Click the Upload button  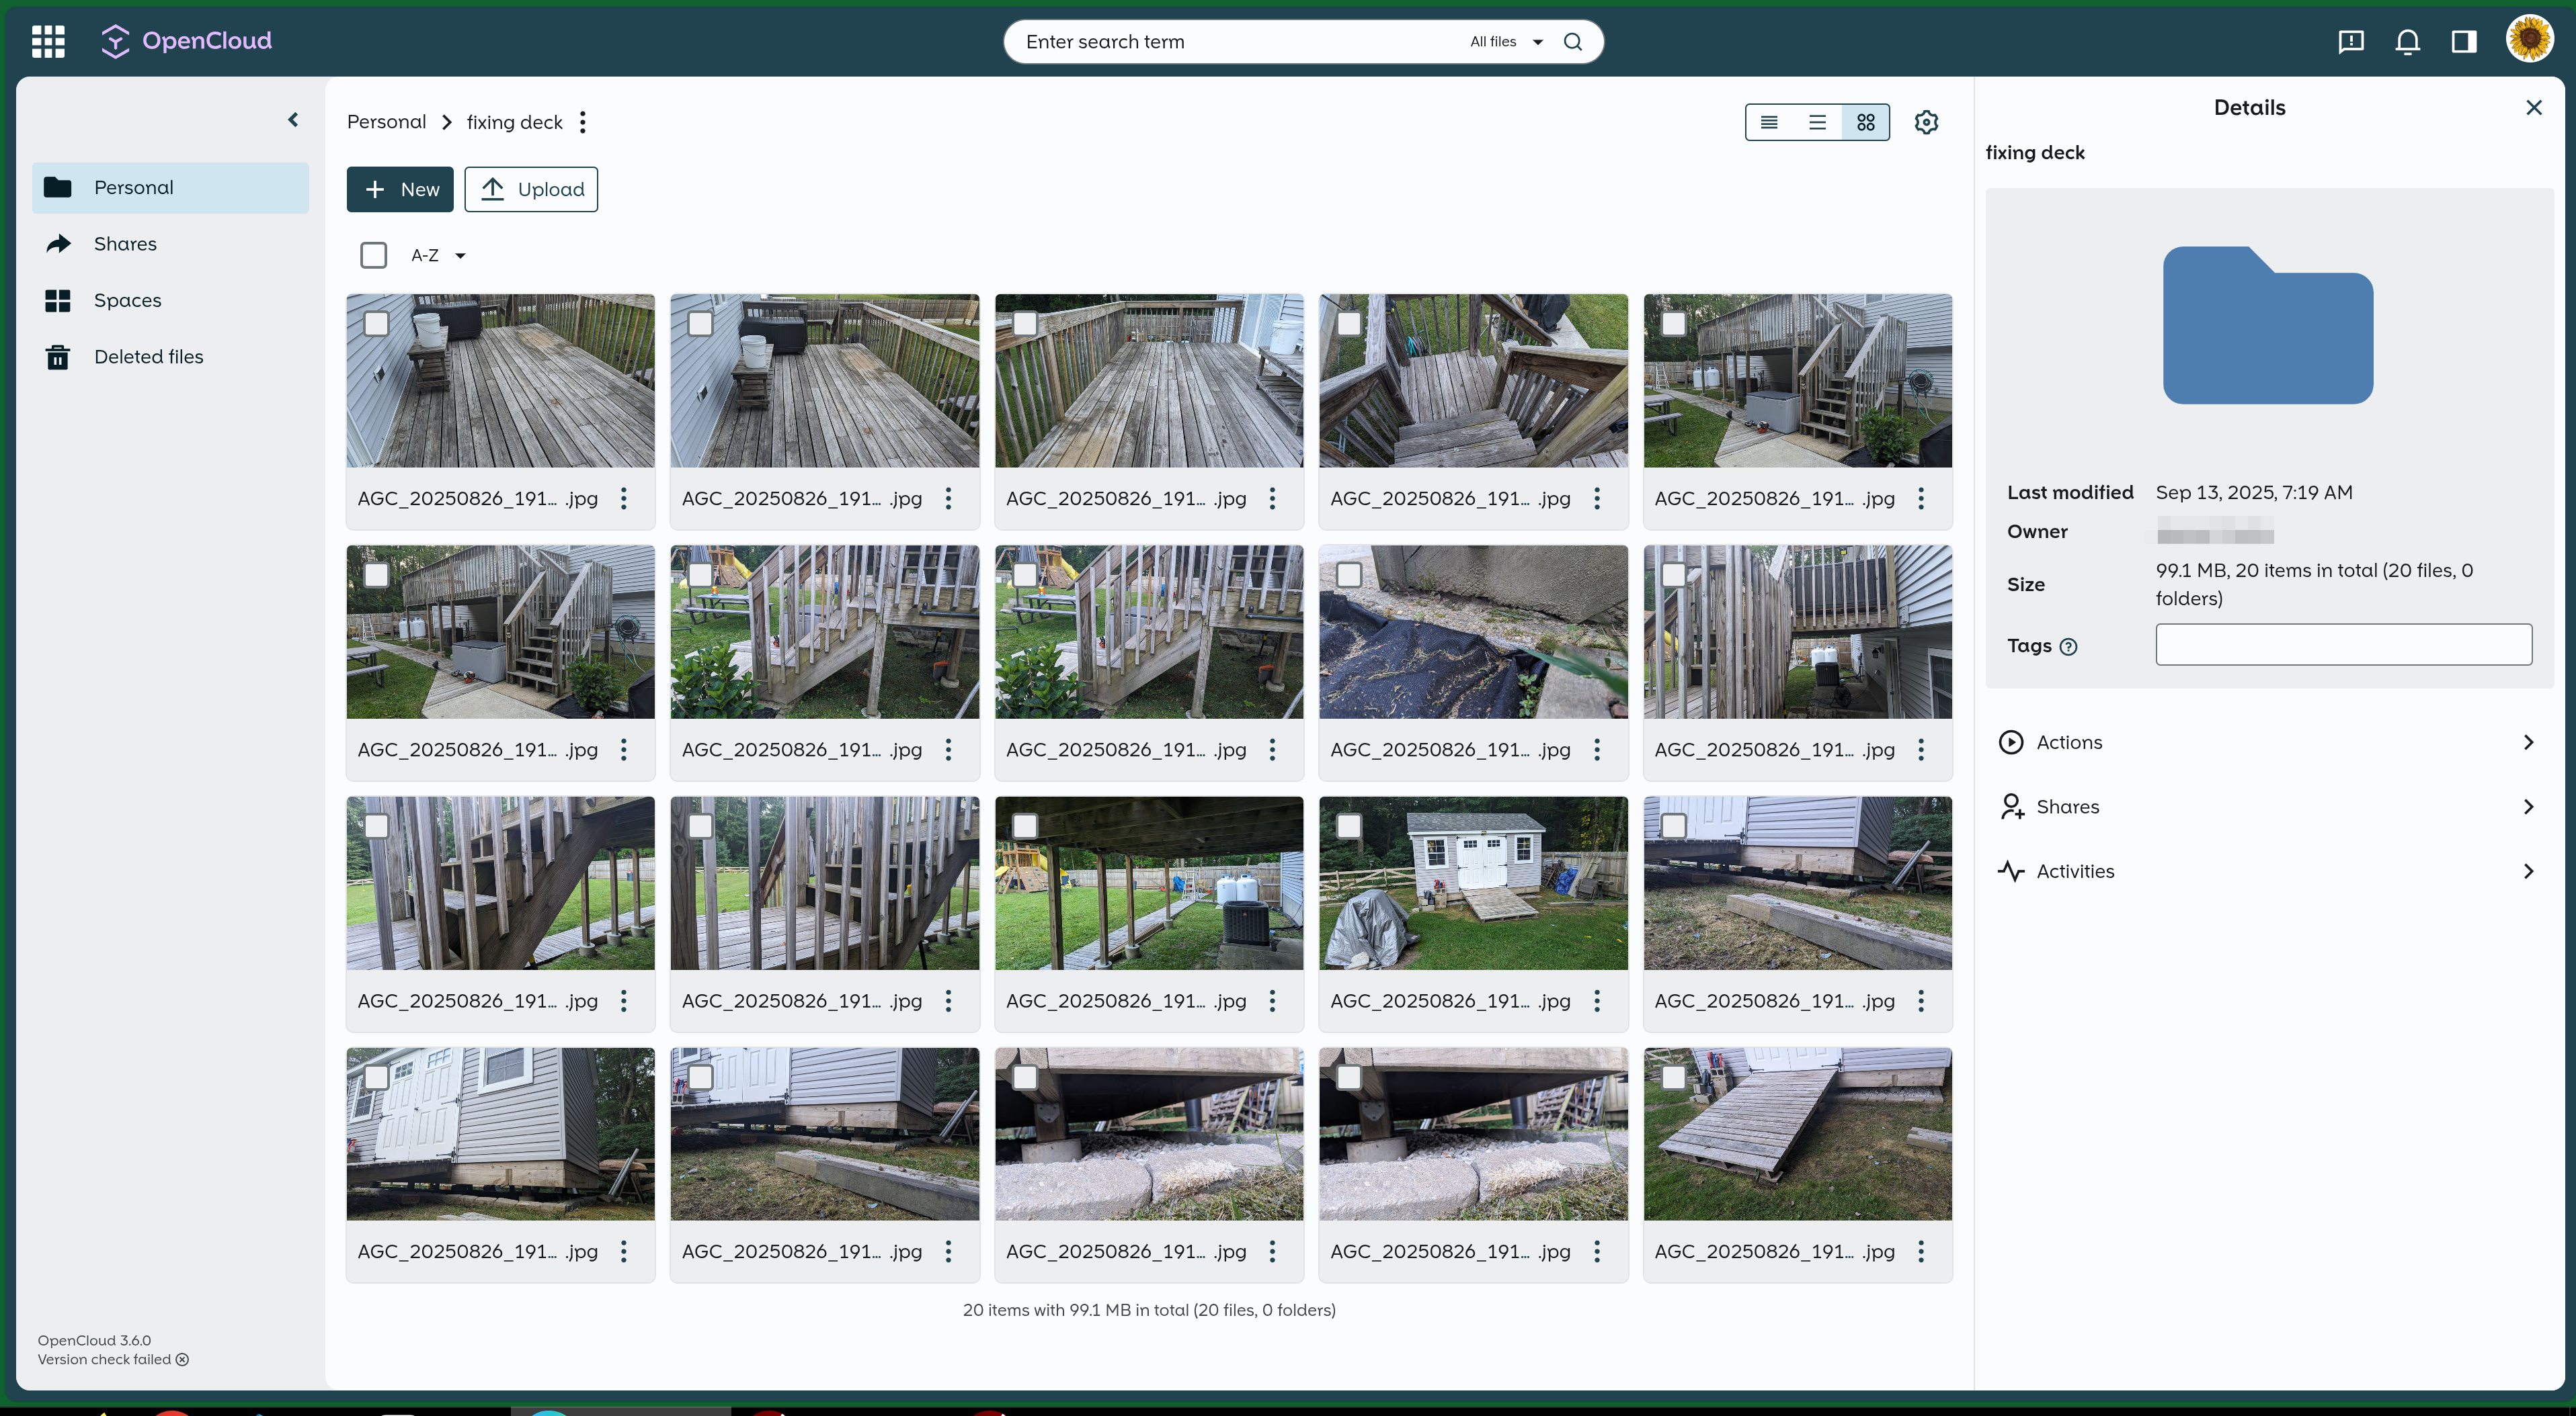(531, 189)
